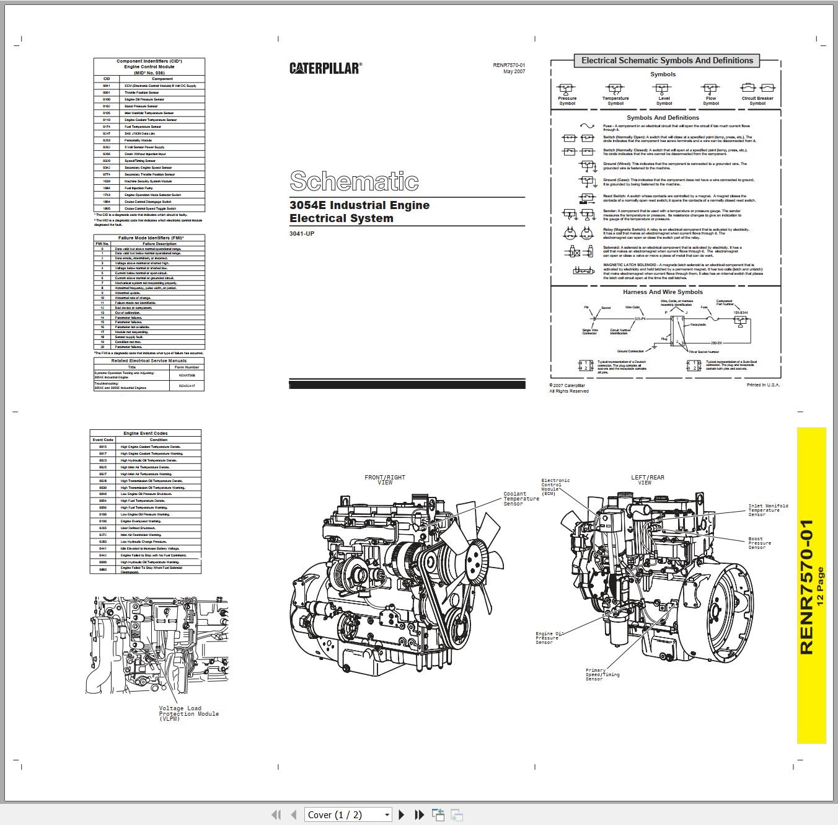Click the yellow RENR7570-01 page tab
This screenshot has height=825, width=838.
tap(811, 586)
